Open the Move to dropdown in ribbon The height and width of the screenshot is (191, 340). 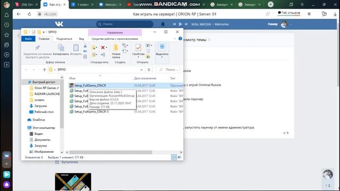click(94, 47)
